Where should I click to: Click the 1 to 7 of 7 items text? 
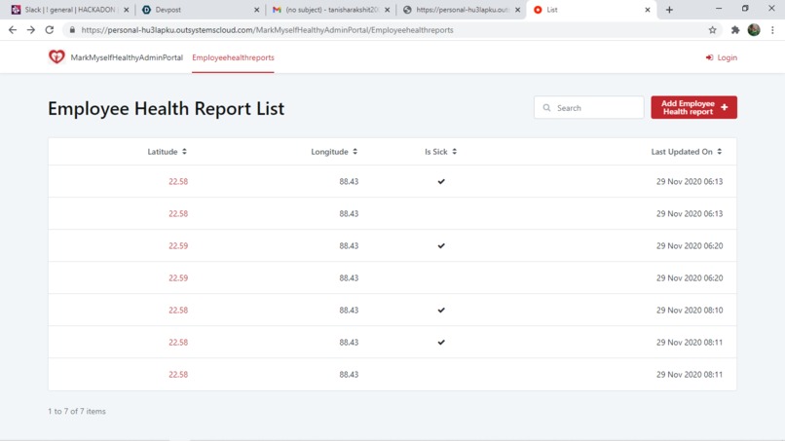[77, 411]
